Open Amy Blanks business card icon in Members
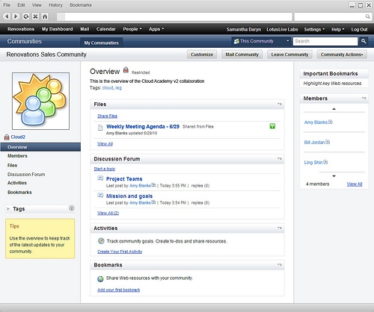 [x=331, y=122]
